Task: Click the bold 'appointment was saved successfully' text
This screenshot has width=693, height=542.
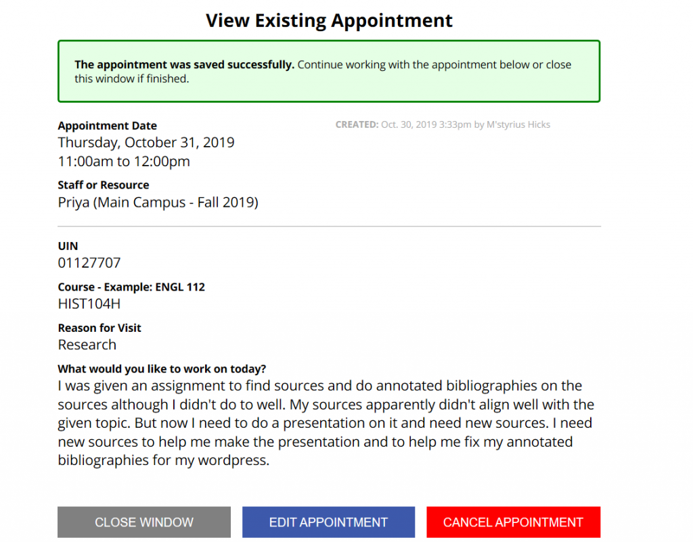Action: (184, 65)
